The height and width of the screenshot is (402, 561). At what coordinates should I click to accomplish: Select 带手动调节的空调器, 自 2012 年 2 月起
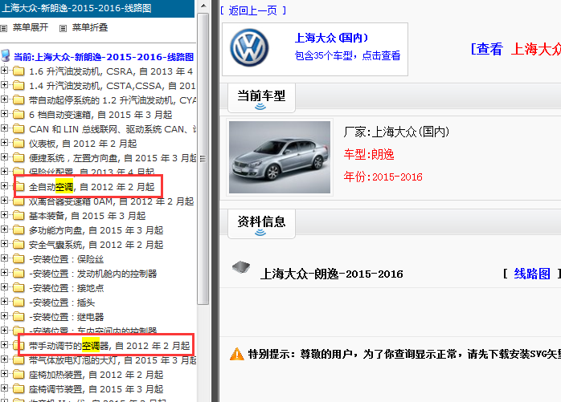(x=109, y=346)
